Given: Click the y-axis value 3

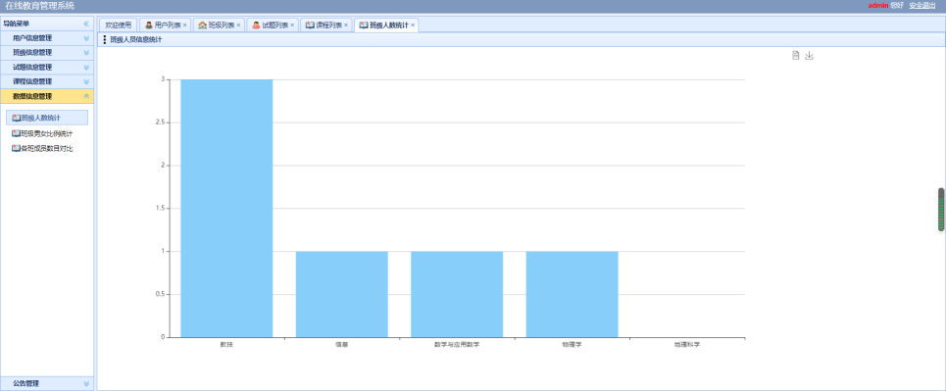Looking at the screenshot, I should click(x=163, y=79).
